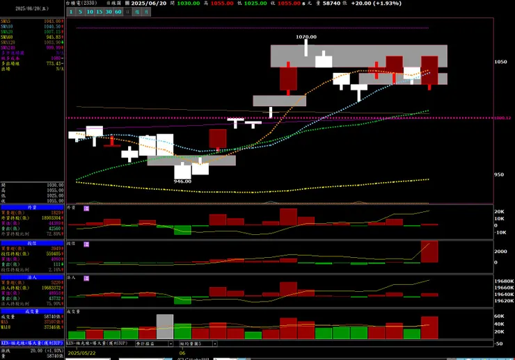515x360 pixels.
Task: Toggle the monthly (月) chart period
Action: (x=146, y=12)
